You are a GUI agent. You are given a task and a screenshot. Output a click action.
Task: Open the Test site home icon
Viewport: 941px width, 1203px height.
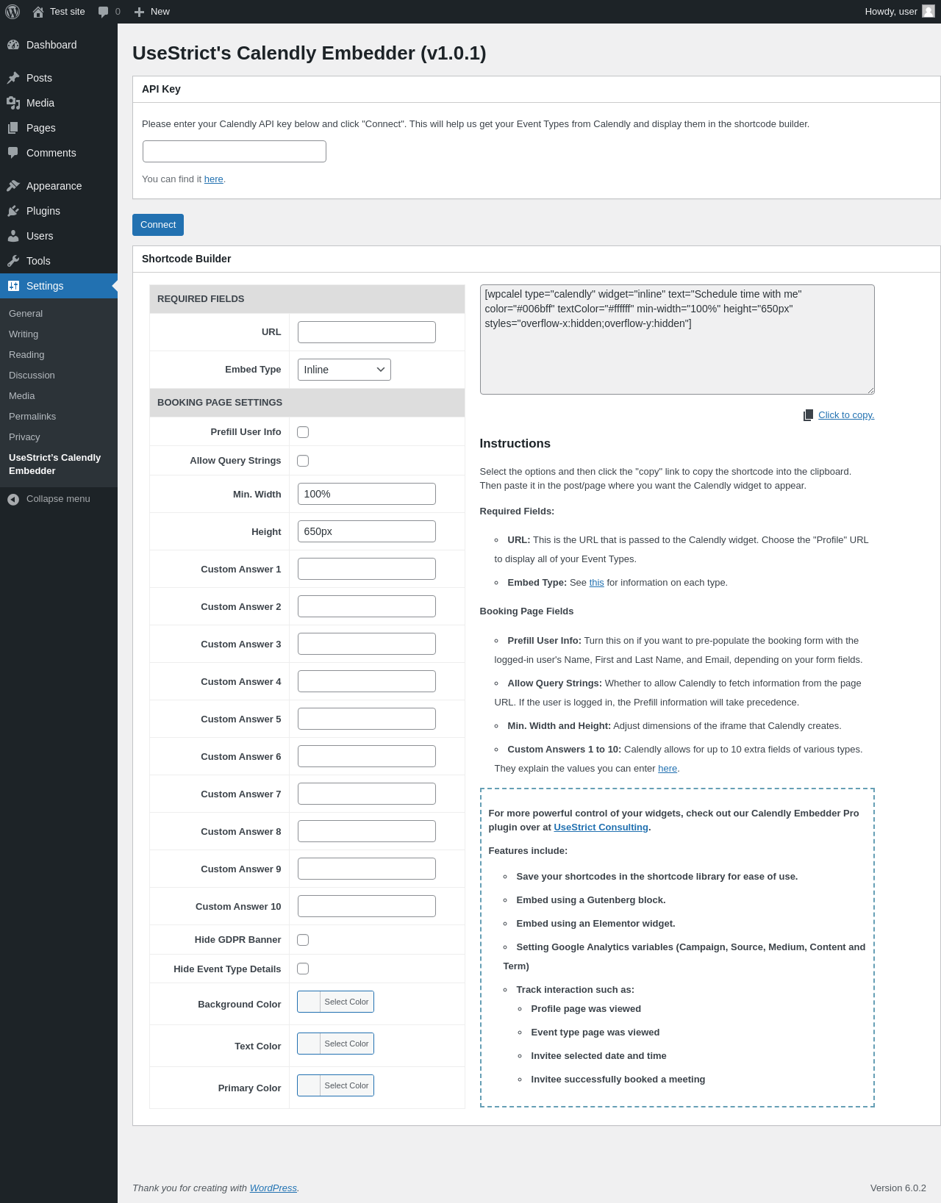coord(38,12)
